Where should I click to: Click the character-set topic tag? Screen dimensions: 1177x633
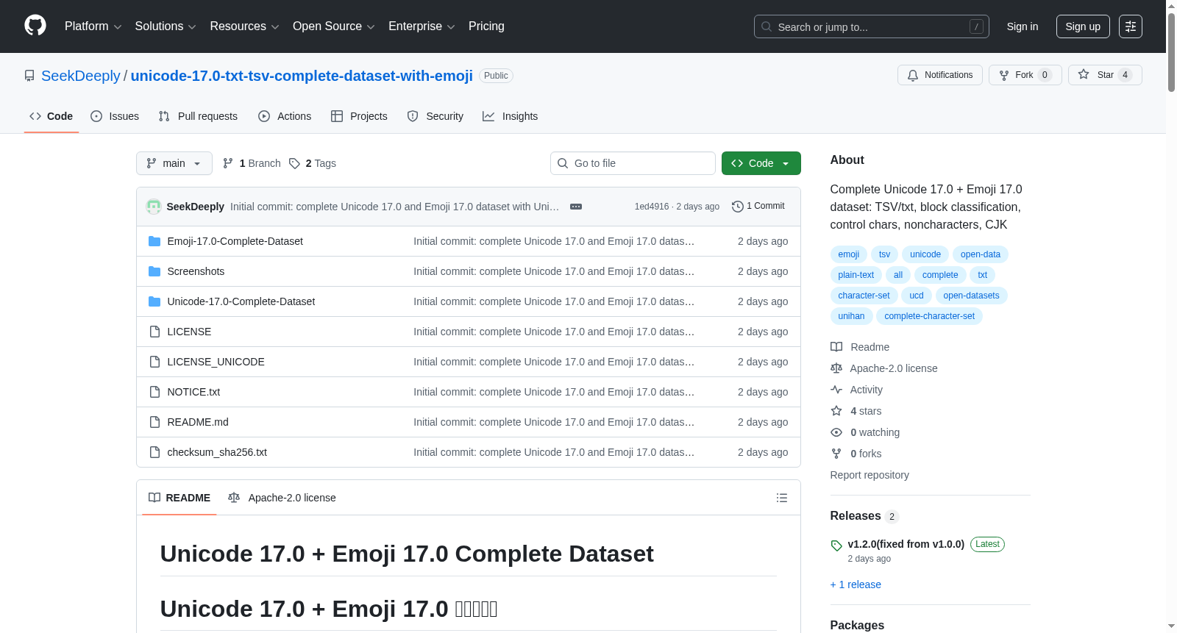[864, 296]
